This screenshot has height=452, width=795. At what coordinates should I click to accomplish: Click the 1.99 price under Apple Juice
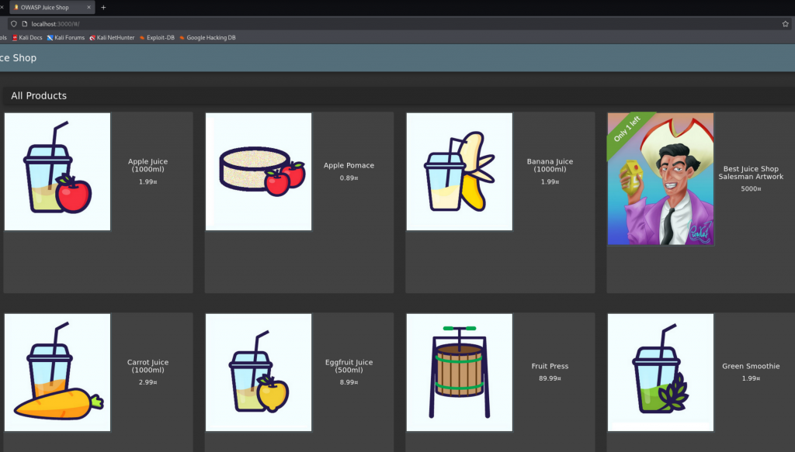pyautogui.click(x=148, y=181)
